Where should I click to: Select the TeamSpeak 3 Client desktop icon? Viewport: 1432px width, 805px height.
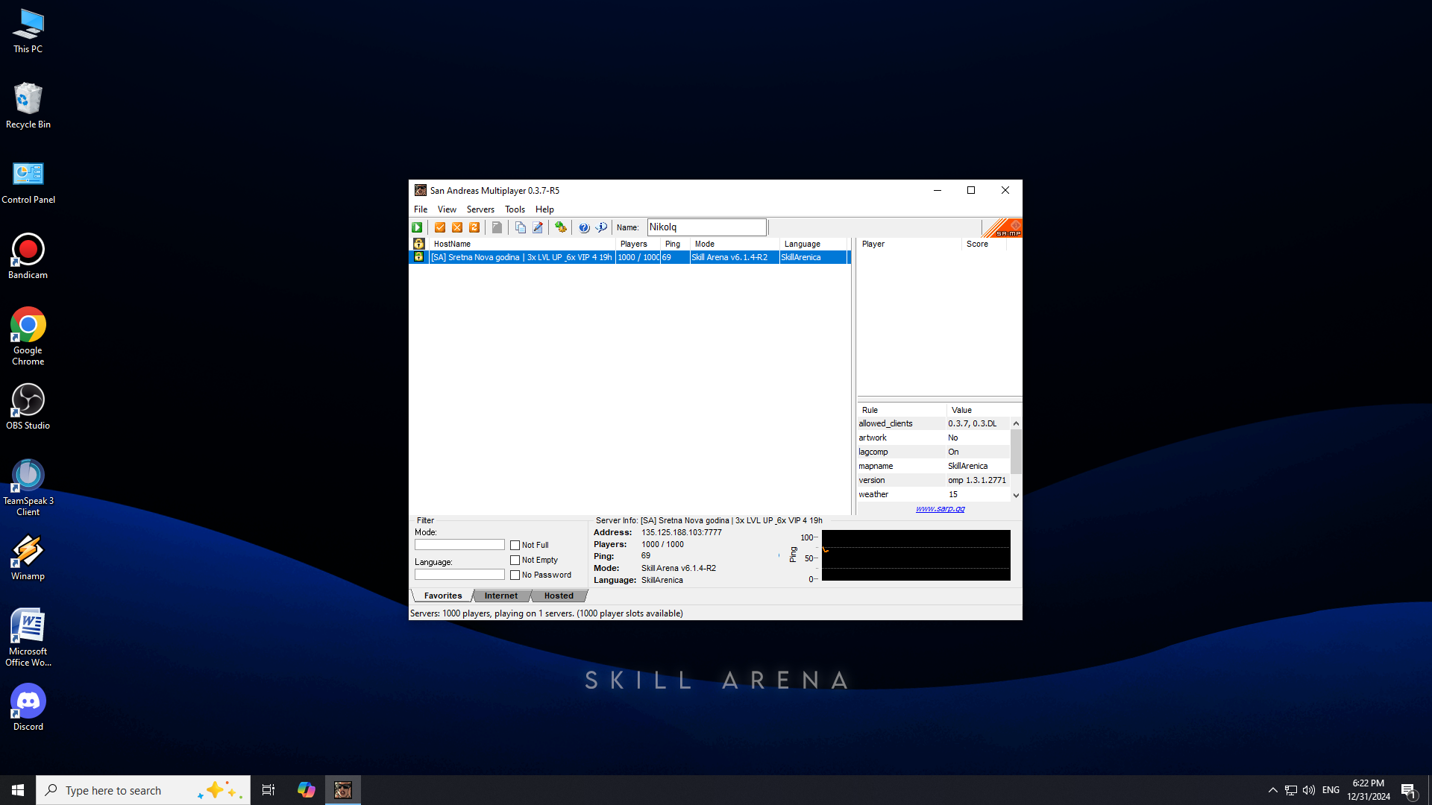point(28,487)
